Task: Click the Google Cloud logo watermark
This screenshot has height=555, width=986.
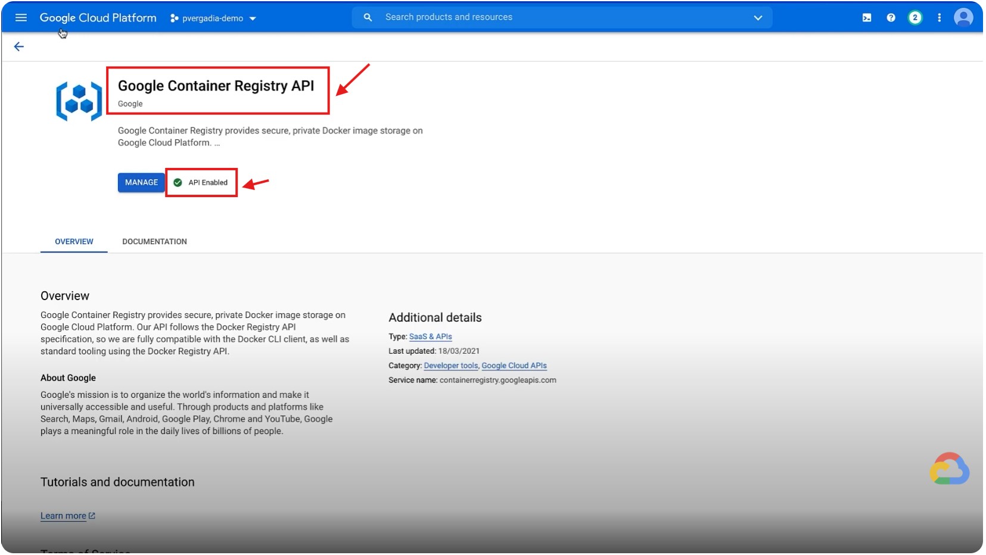Action: coord(949,469)
